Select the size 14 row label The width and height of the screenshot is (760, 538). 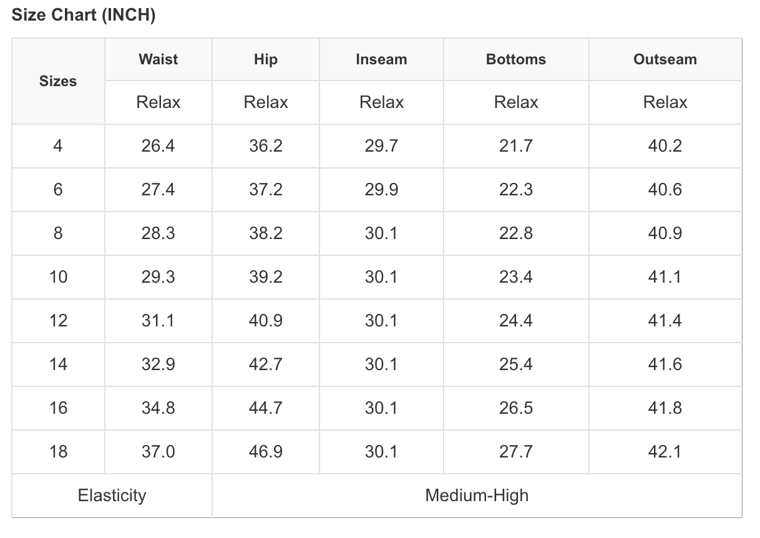point(58,364)
